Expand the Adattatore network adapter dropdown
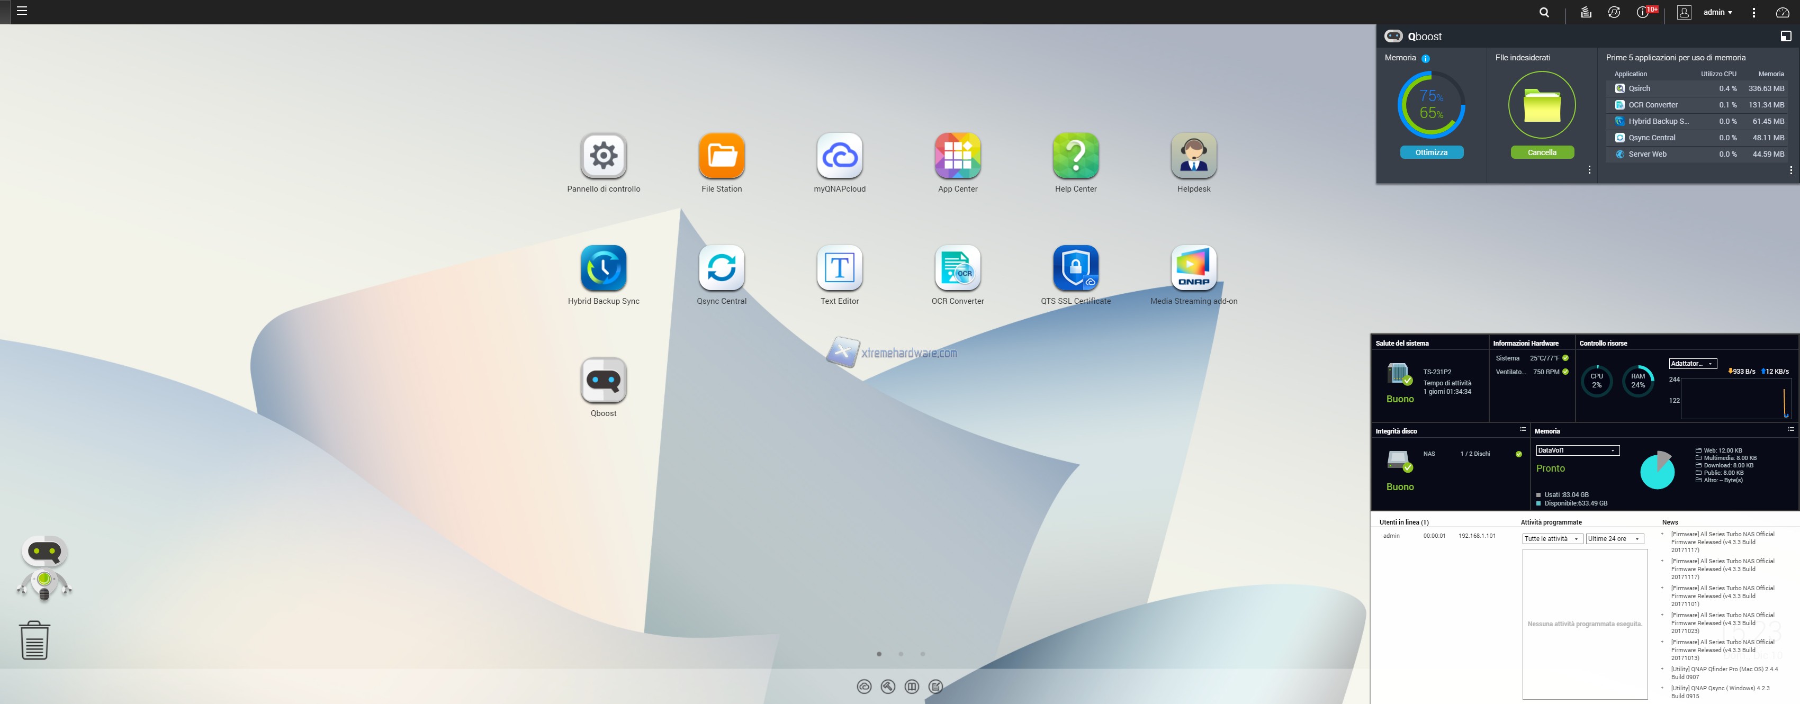 pyautogui.click(x=1693, y=363)
